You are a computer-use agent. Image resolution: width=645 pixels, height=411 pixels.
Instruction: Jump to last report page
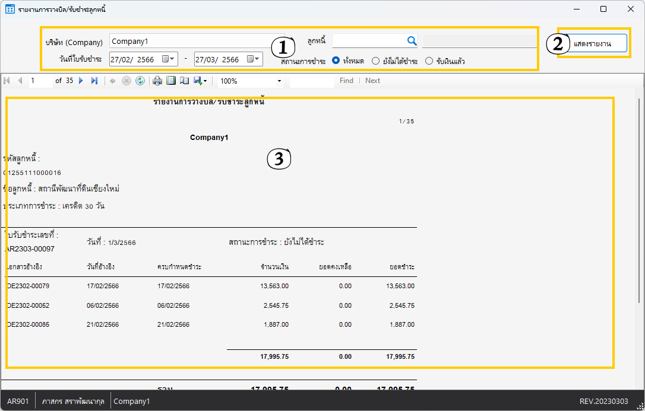point(94,81)
